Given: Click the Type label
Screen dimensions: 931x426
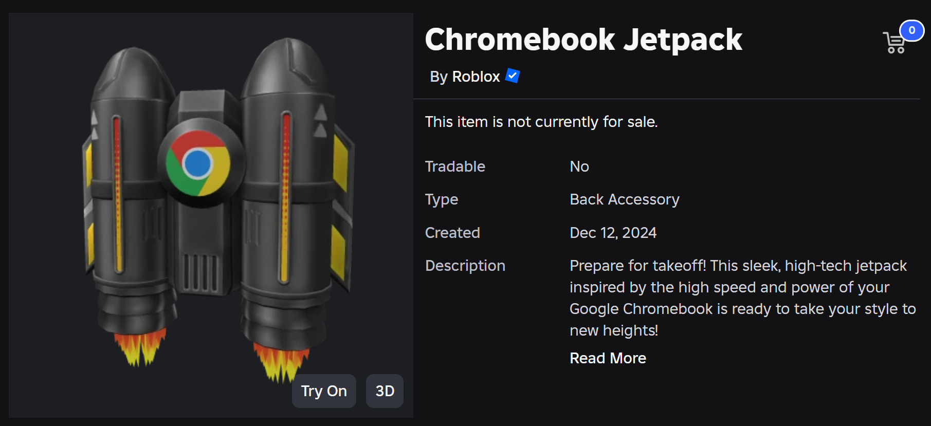Looking at the screenshot, I should 441,199.
